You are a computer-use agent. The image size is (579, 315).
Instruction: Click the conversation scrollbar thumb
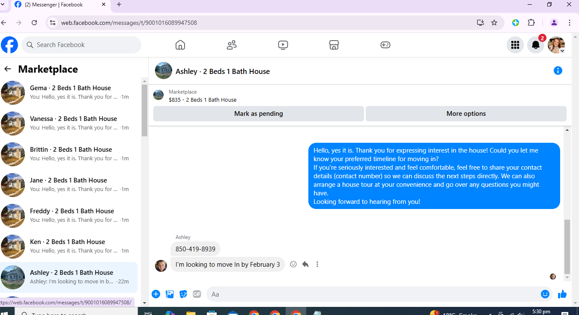567,247
